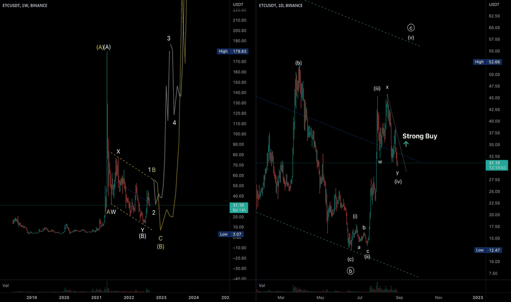Click Mar on the daily time axis
Viewport: 511px width, 302px height.
tap(281, 298)
